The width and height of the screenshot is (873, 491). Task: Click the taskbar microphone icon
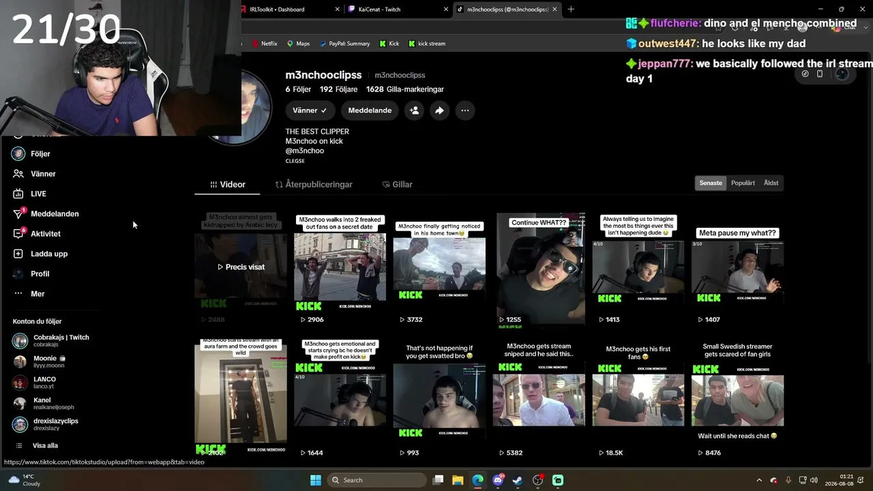point(788,480)
